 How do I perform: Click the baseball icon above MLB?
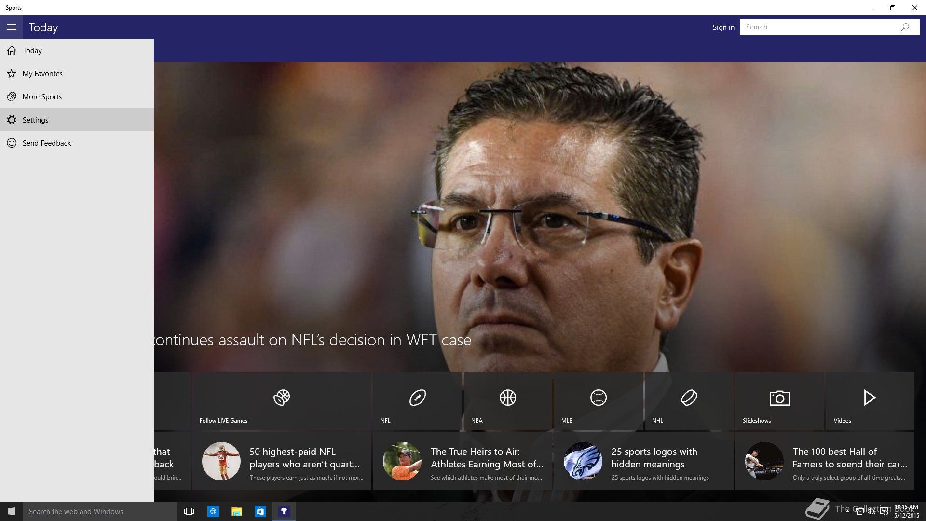598,398
